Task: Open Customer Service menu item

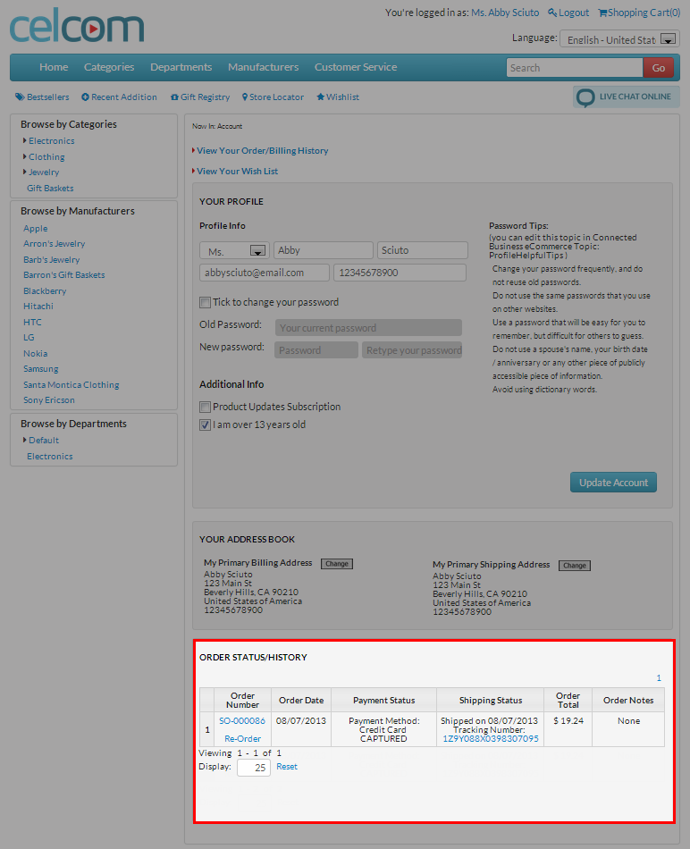Action: (x=355, y=67)
